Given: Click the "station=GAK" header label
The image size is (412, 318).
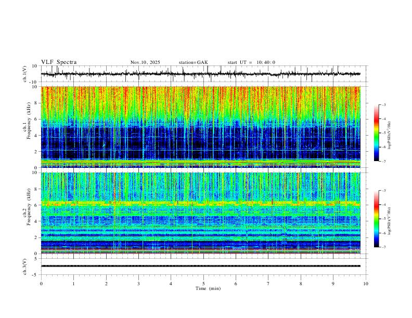Looking at the screenshot, I should click(x=193, y=62).
